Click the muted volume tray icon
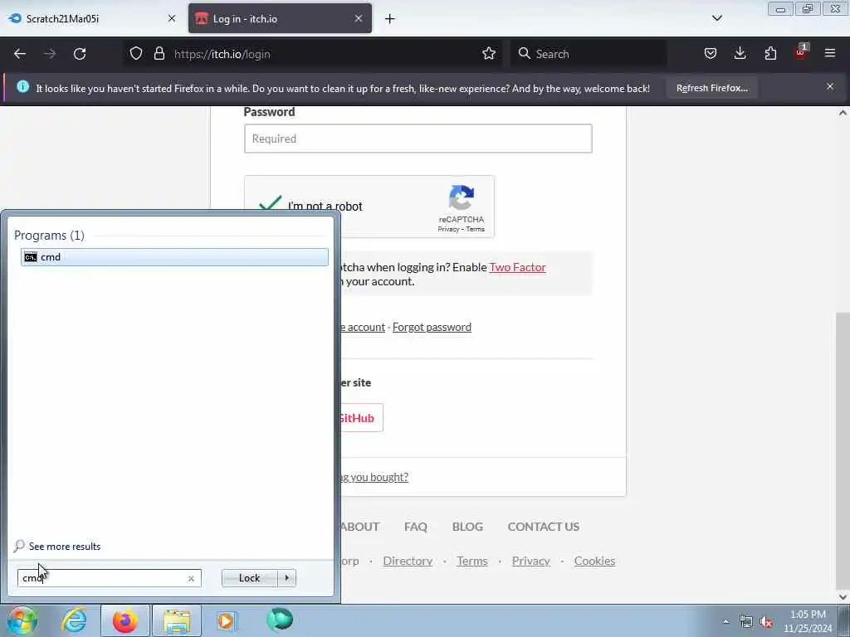850x637 pixels. (766, 622)
